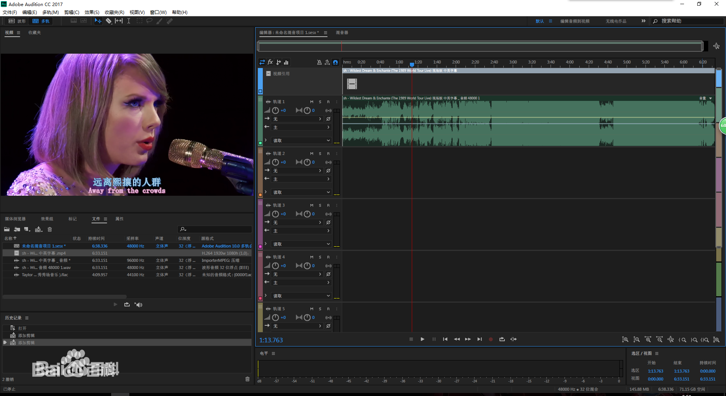Select the Razor tool

pos(109,21)
